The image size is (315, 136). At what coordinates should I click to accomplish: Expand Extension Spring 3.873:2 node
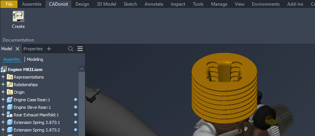(x=3, y=130)
